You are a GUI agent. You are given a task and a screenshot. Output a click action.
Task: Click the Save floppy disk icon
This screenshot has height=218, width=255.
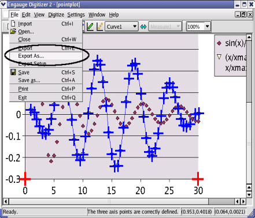[x=13, y=72]
